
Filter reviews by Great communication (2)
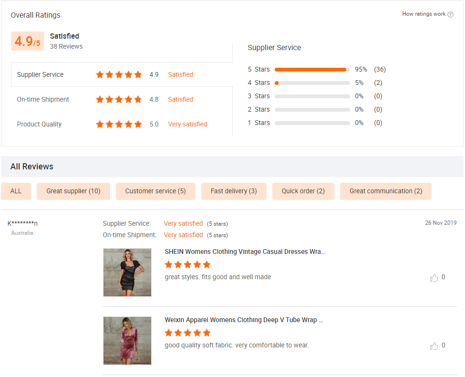tap(385, 191)
